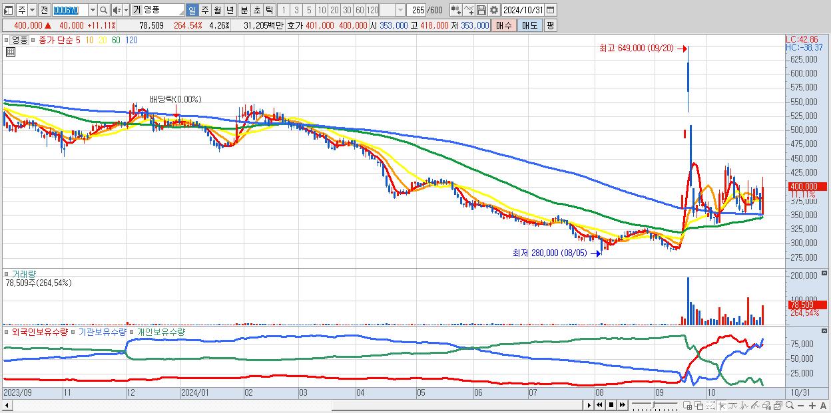The width and height of the screenshot is (831, 413).
Task: Choose the 5 interval button
Action: (309, 10)
